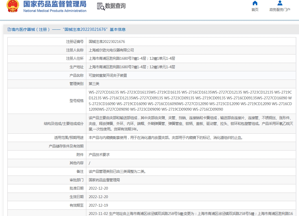299x216 pixels.
Task: Click the 第三类 management class value
Action: (x=94, y=84)
